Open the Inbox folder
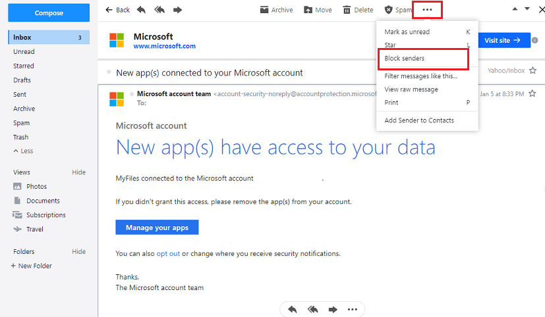 (22, 37)
